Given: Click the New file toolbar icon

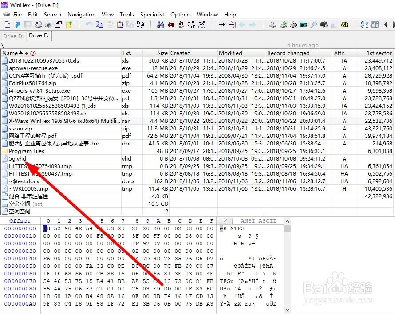Looking at the screenshot, I should [8, 25].
